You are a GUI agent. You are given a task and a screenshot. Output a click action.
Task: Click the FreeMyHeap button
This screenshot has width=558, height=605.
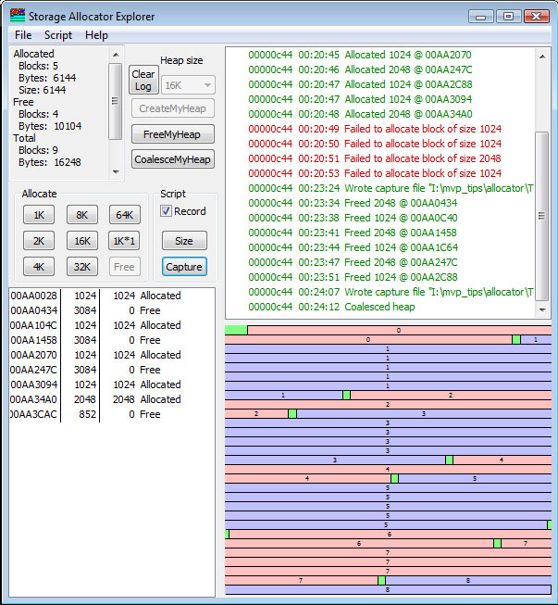pyautogui.click(x=173, y=134)
